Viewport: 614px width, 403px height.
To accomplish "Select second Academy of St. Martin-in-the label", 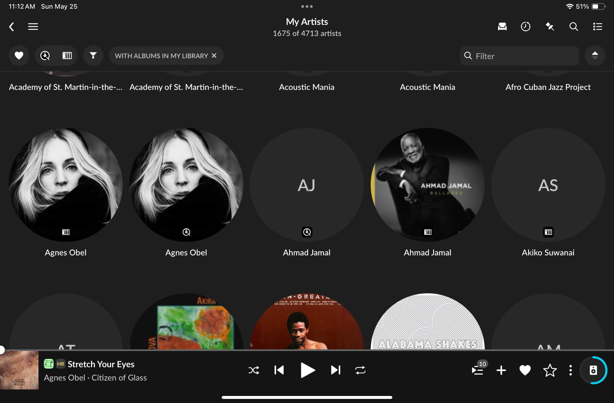I will click(x=186, y=87).
